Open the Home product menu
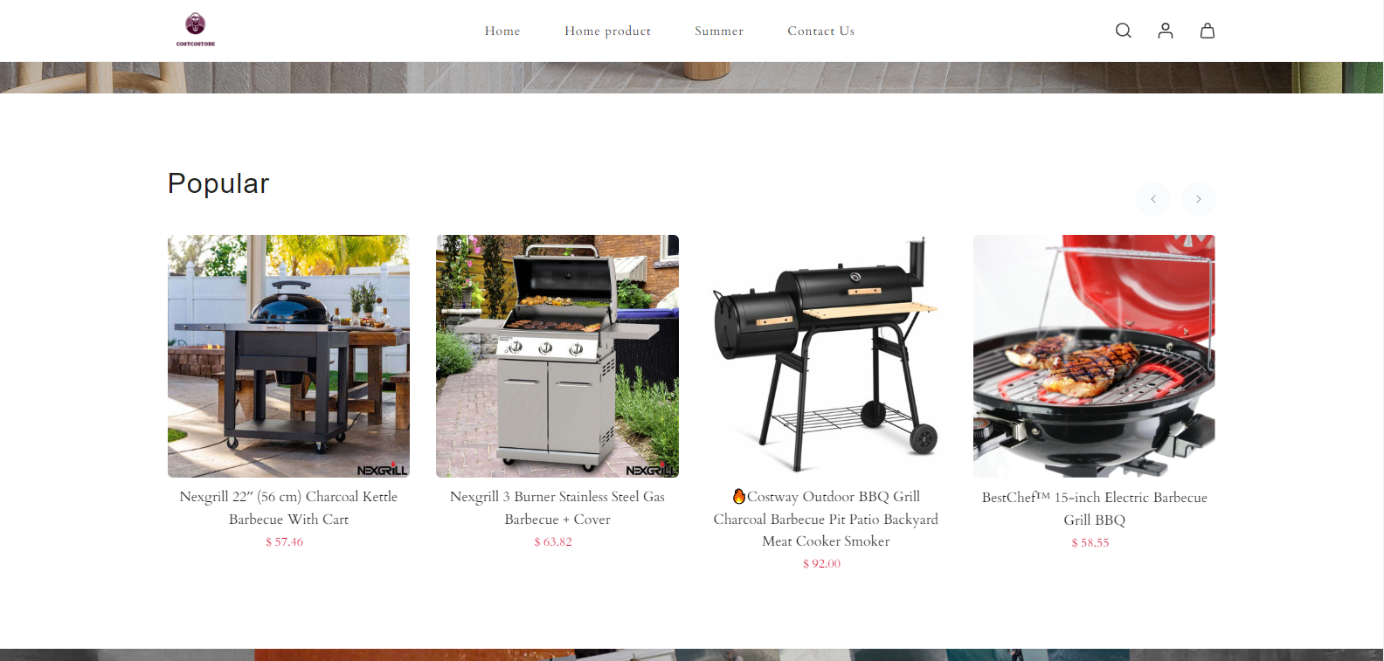The width and height of the screenshot is (1384, 661). click(x=607, y=31)
